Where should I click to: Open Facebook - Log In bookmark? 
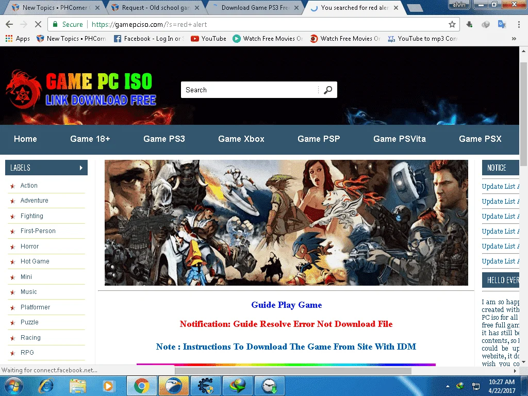pyautogui.click(x=149, y=38)
